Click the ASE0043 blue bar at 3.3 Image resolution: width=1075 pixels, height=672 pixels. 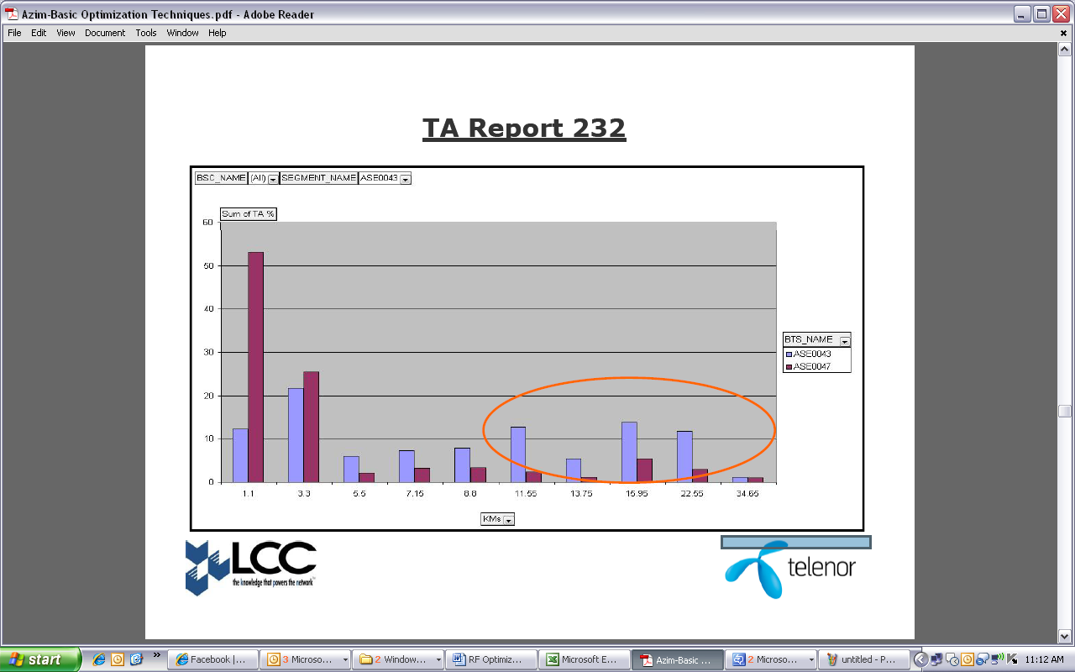click(x=296, y=435)
